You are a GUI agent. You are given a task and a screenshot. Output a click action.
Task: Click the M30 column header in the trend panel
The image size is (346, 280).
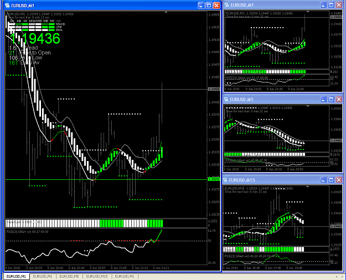[32, 21]
